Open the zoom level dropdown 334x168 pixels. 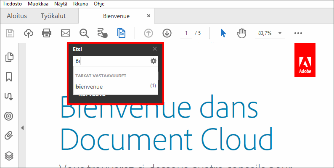(280, 33)
